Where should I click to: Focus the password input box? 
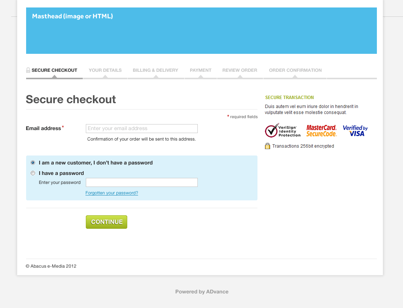tap(141, 182)
